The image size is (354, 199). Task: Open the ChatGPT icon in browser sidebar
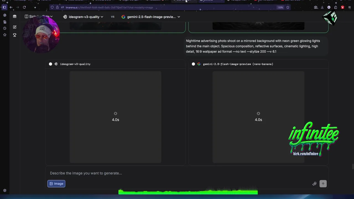click(x=5, y=15)
